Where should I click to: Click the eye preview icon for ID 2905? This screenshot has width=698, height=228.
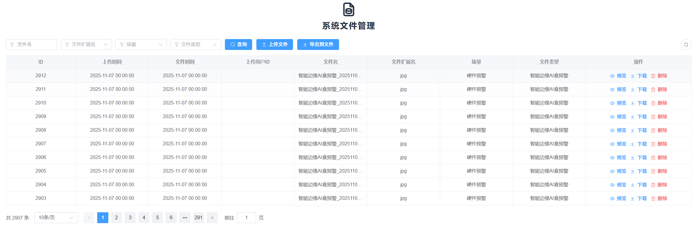612,171
